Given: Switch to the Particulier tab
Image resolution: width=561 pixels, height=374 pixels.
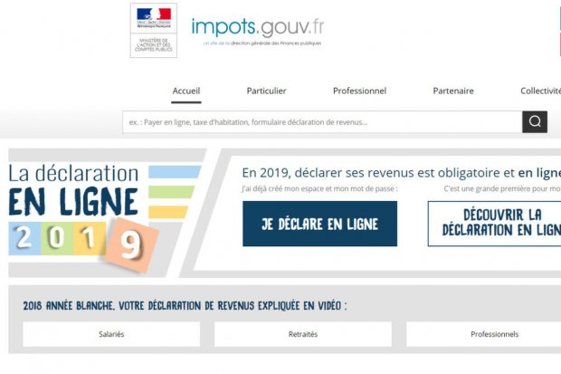Looking at the screenshot, I should 266,91.
